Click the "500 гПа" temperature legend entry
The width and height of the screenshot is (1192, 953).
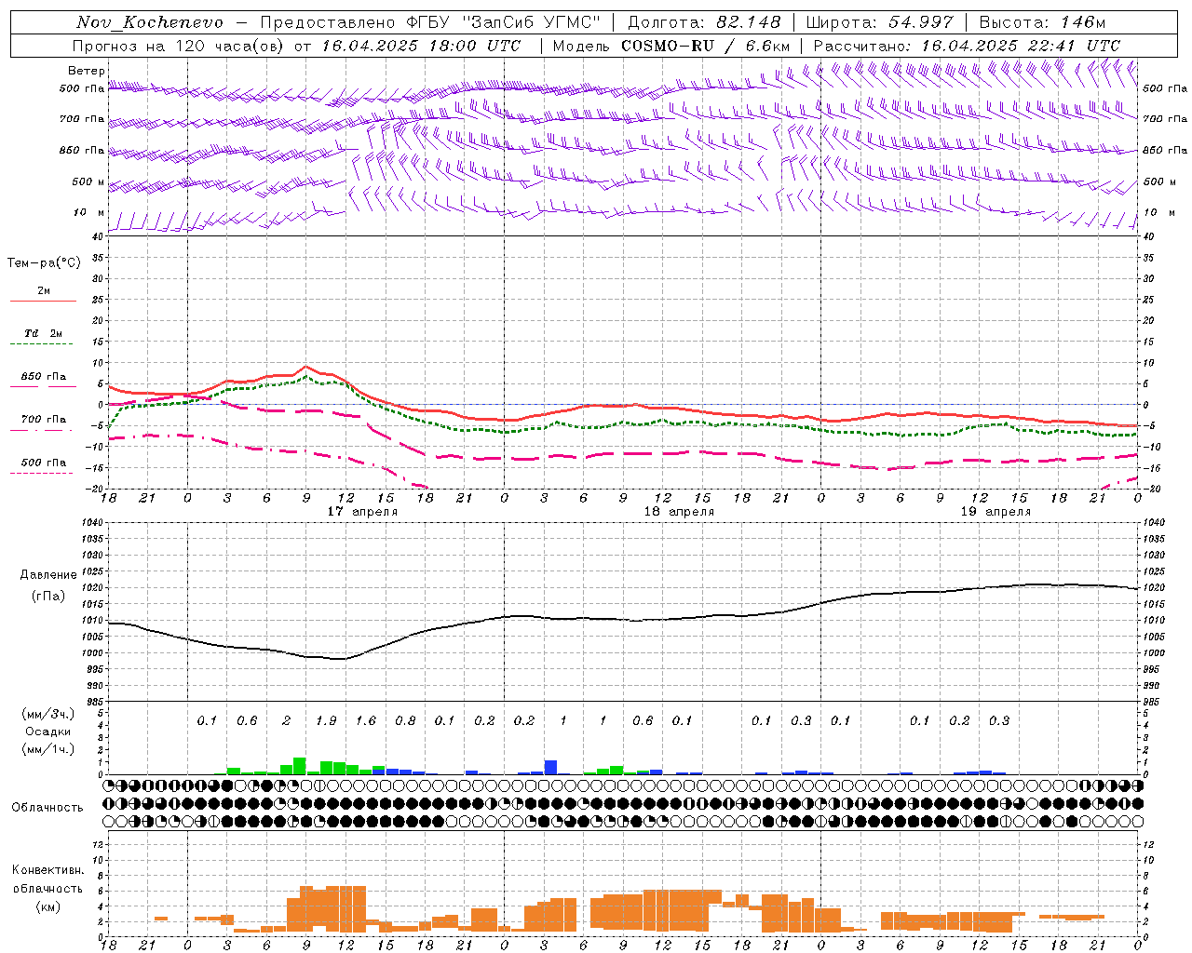click(x=44, y=463)
